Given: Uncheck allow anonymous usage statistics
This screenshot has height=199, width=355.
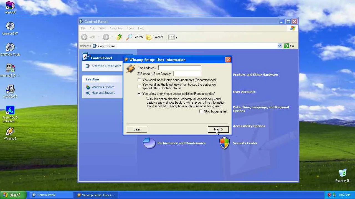Looking at the screenshot, I should click(x=139, y=94).
